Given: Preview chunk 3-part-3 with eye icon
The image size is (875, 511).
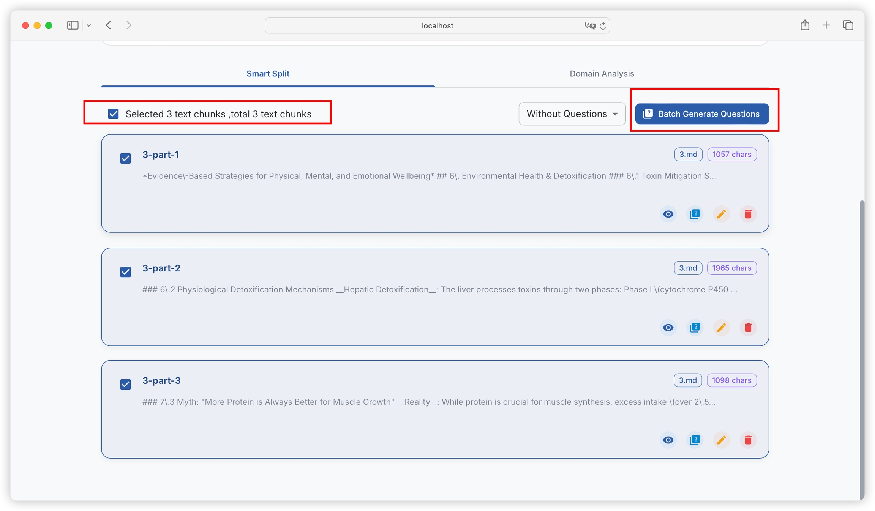Looking at the screenshot, I should 668,440.
